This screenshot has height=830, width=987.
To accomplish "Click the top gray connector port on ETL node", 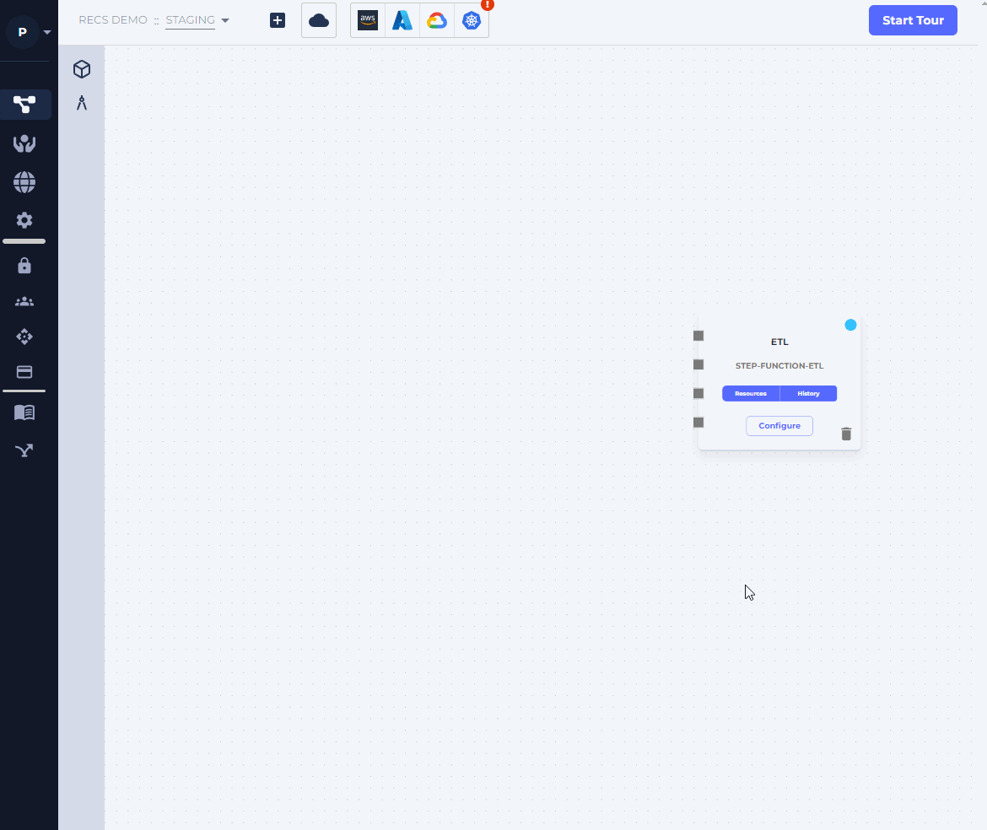I will (x=698, y=336).
